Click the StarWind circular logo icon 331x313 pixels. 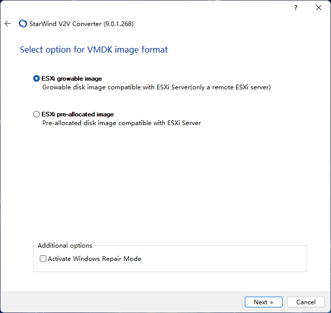[x=23, y=23]
